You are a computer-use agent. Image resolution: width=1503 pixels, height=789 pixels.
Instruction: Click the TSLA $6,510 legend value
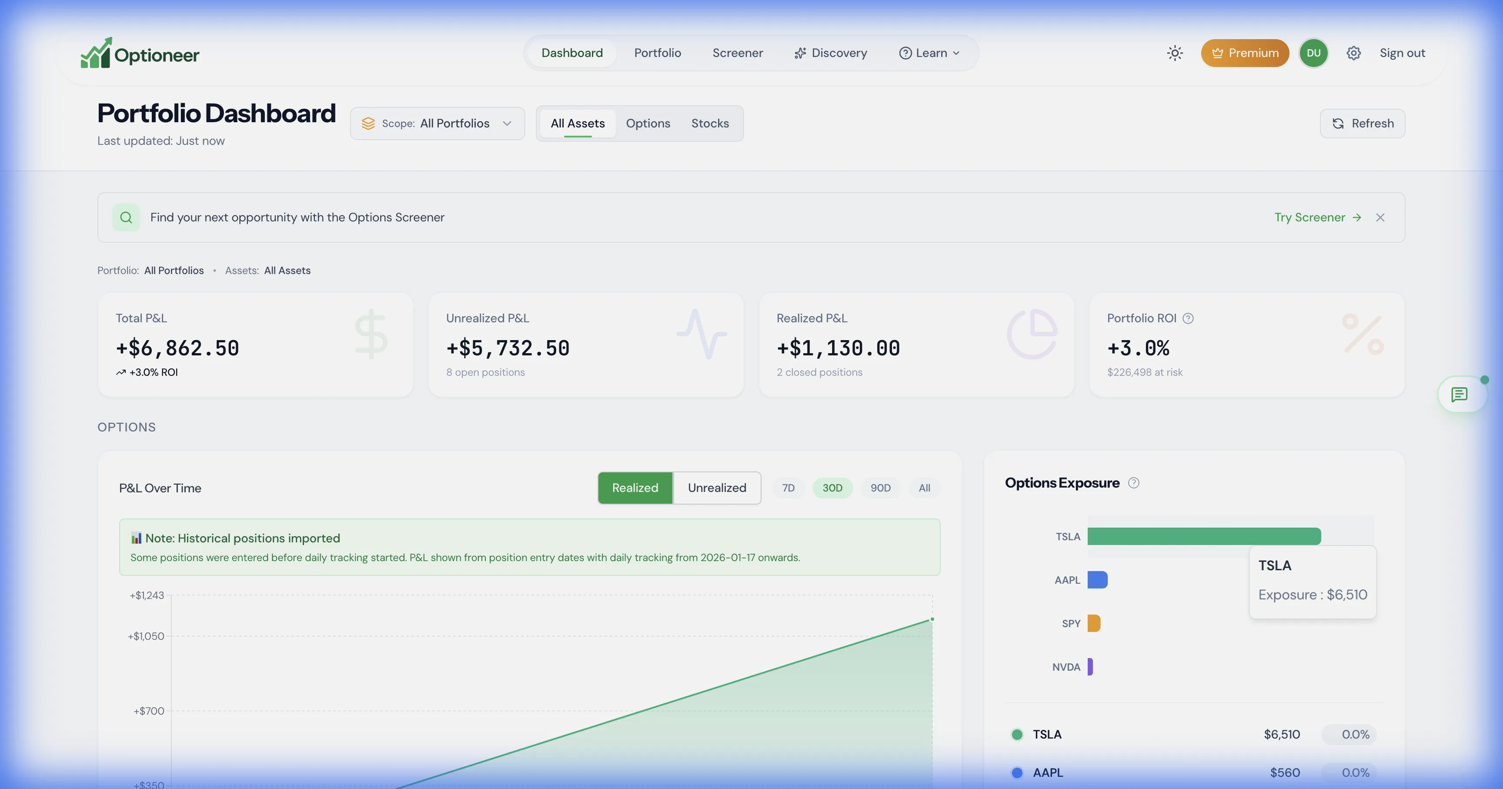(1282, 734)
